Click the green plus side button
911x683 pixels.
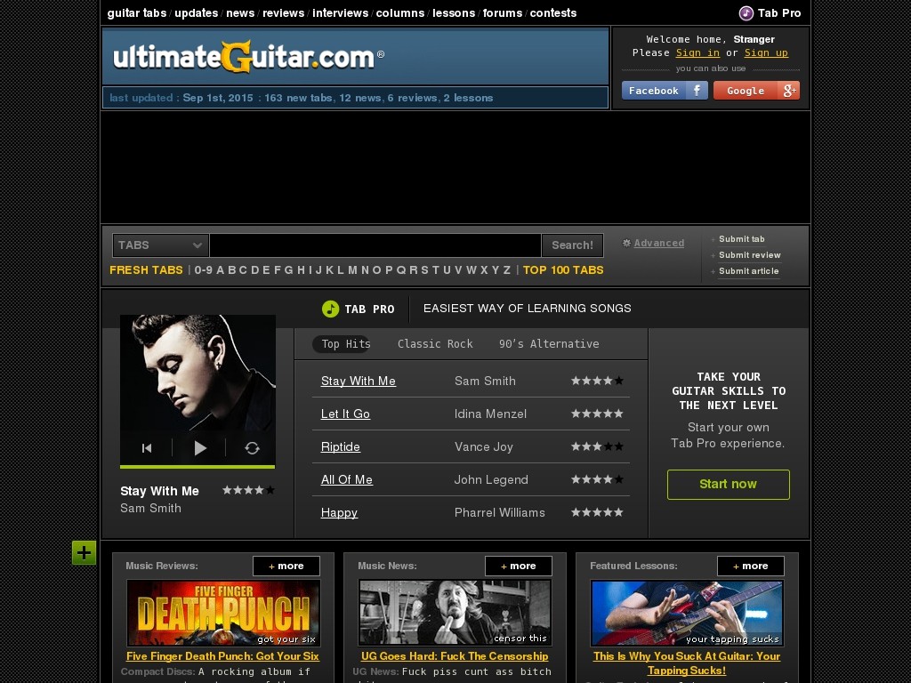pos(84,552)
